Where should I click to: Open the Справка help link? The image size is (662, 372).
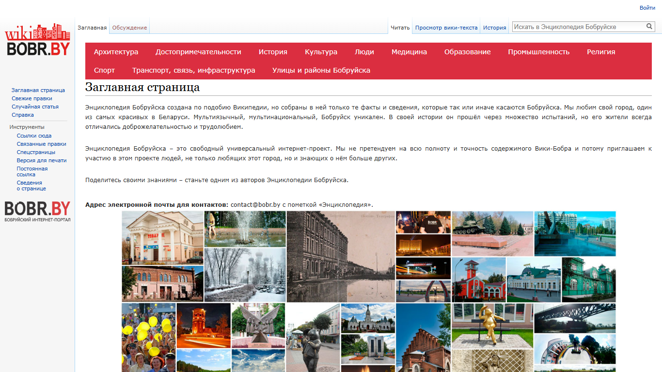click(23, 115)
